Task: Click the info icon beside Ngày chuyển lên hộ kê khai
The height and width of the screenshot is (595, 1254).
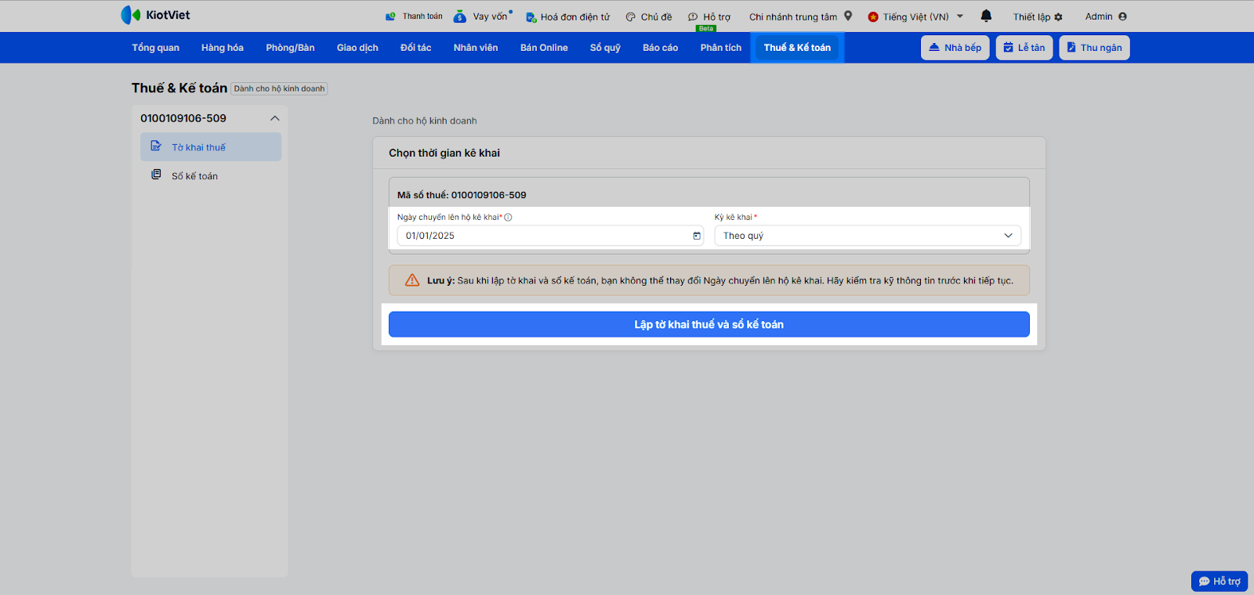Action: (508, 218)
